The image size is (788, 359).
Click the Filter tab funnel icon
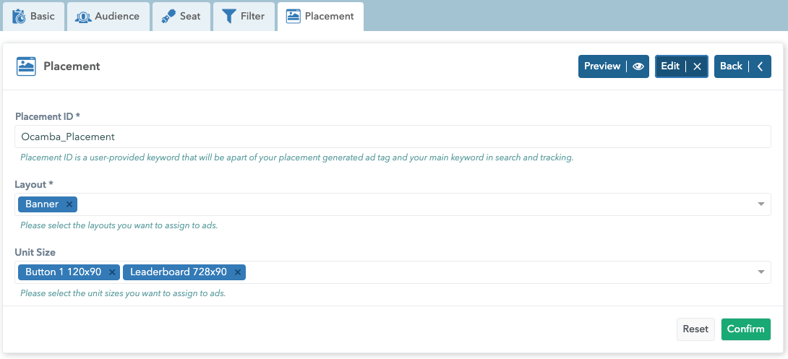click(229, 16)
